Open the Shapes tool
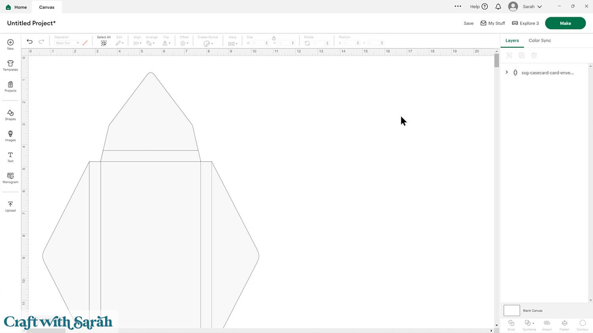Screen dimensions: 593x333 pos(10,115)
